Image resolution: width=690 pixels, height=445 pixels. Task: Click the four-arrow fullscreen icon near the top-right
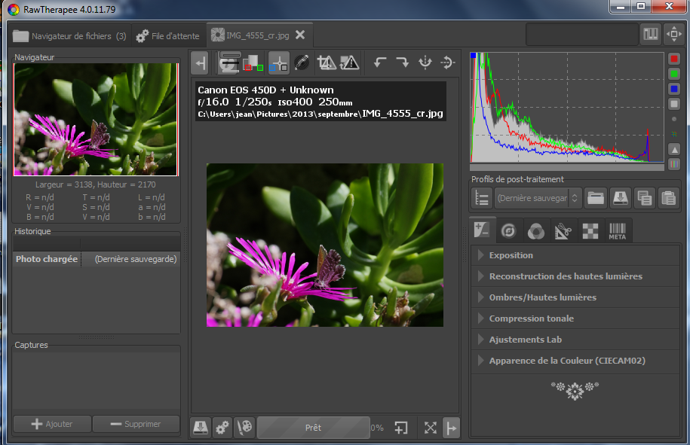pyautogui.click(x=673, y=35)
